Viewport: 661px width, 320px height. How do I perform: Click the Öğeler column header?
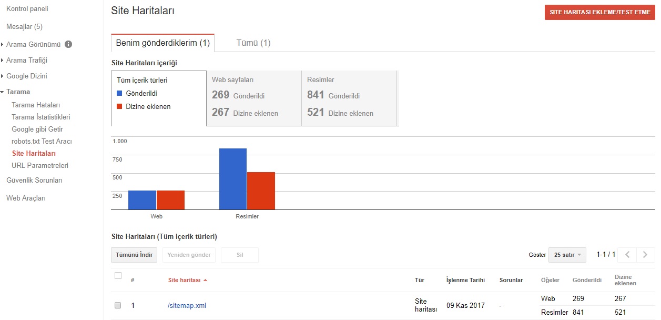[x=550, y=281]
